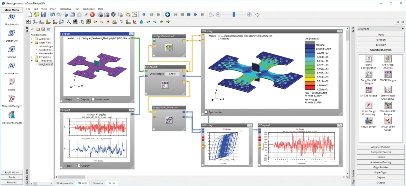
Task: Click the Workspaces >> button
Action: pyautogui.click(x=65, y=183)
